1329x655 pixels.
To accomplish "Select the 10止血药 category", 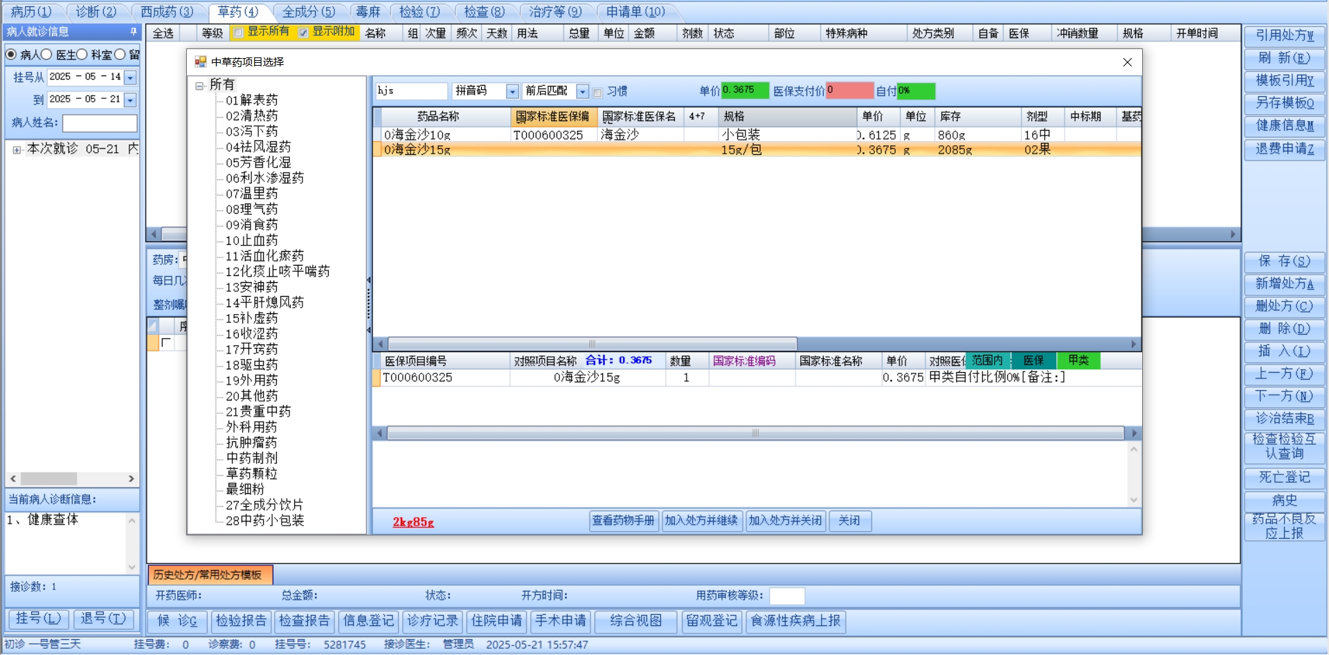I will (252, 241).
